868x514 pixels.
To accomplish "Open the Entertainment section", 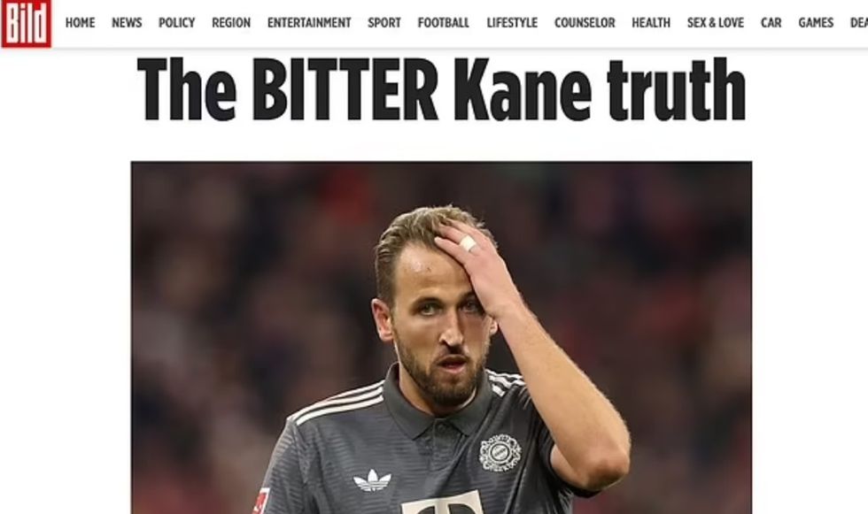I will [309, 23].
